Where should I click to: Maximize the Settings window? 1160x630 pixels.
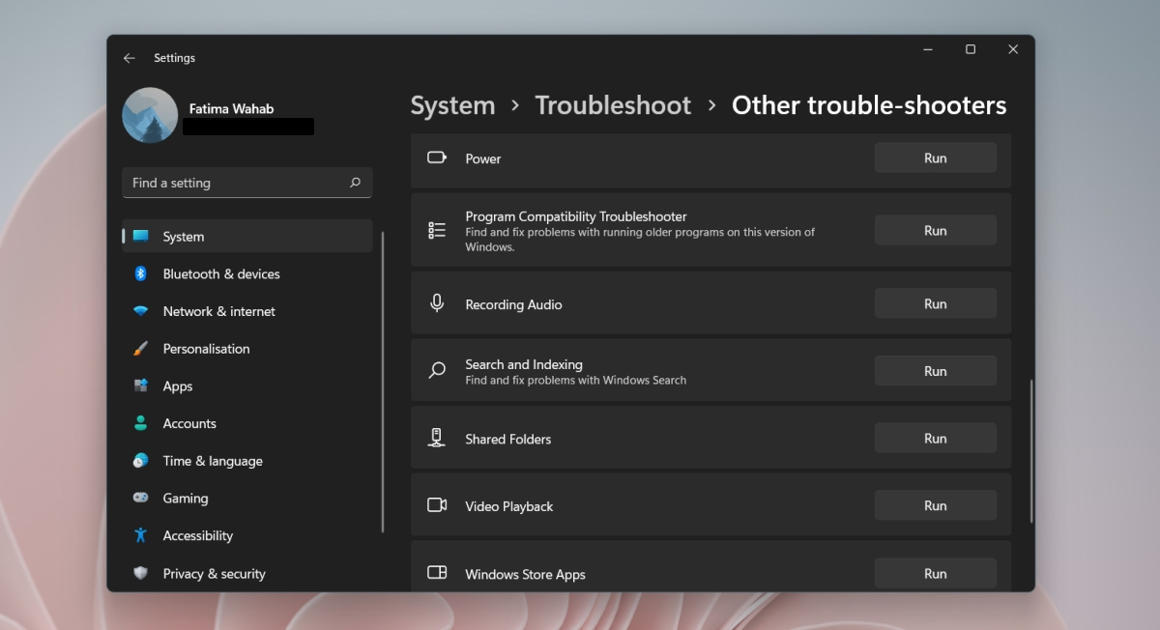(970, 49)
